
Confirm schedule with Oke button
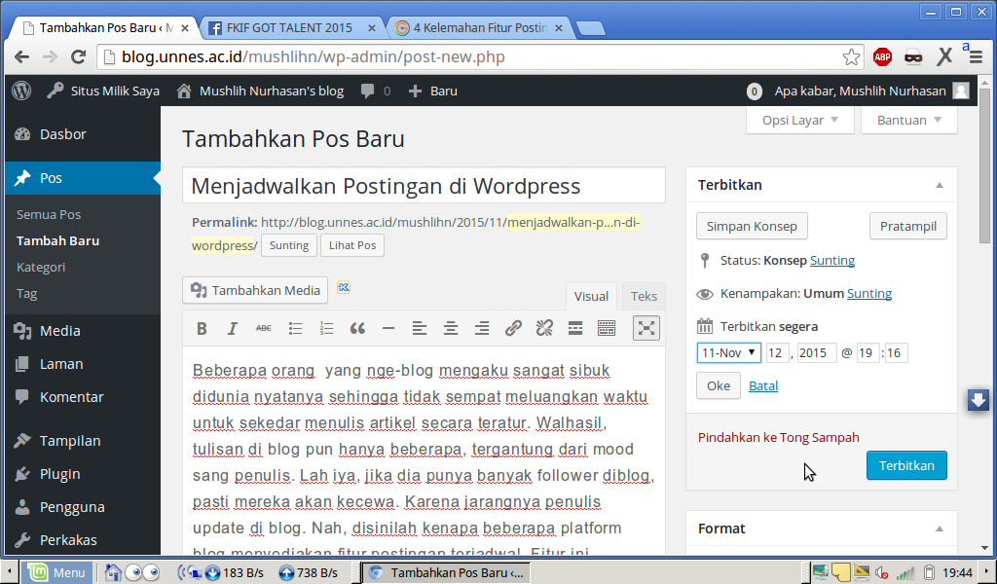point(719,385)
